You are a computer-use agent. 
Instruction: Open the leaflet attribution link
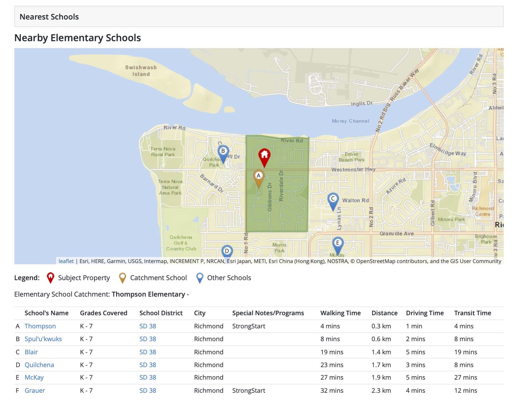[66, 261]
